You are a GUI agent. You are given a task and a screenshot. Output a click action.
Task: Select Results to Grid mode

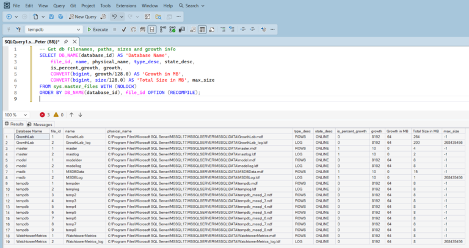(202, 29)
